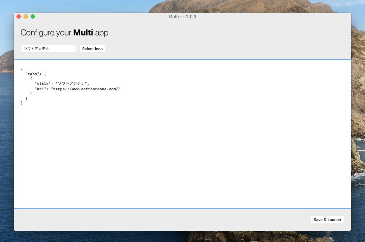Viewport: 365px width, 242px height.
Task: Click the Multi — 2.0.3 window title
Action: click(182, 17)
